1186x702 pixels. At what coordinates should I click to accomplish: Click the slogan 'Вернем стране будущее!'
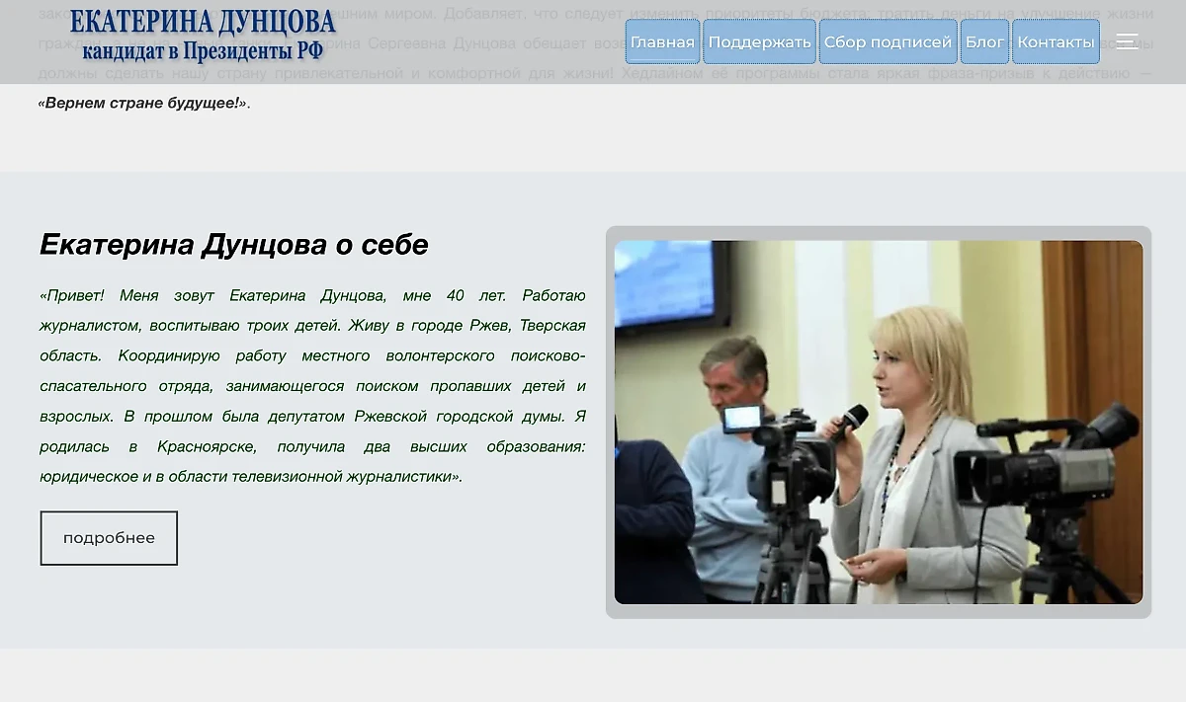[x=143, y=103]
